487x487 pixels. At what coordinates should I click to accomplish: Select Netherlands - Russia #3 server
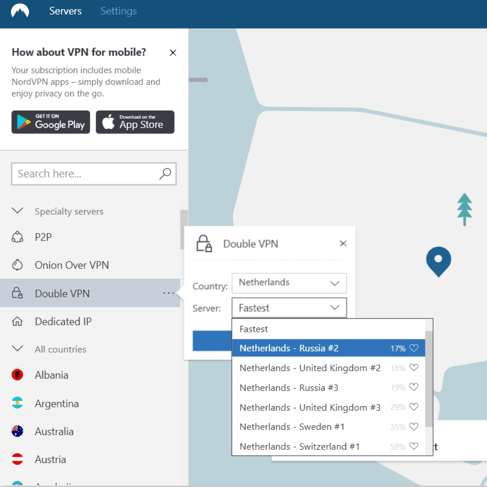[x=329, y=388]
